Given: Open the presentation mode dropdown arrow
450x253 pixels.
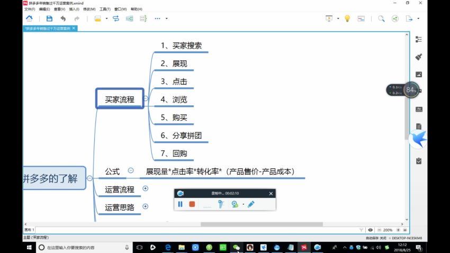Looking at the screenshot, I should 338,19.
